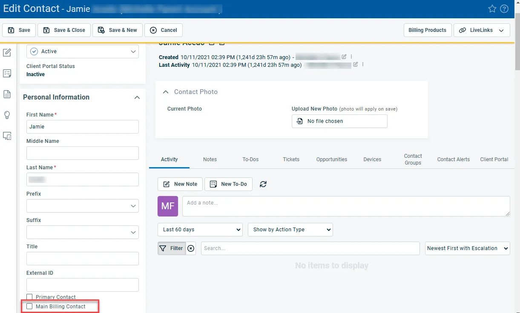Click the favorite star icon

coord(492,9)
